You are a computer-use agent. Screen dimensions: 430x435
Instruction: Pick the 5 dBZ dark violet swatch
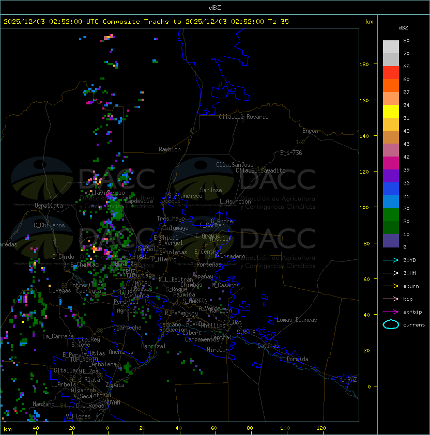tap(391, 241)
